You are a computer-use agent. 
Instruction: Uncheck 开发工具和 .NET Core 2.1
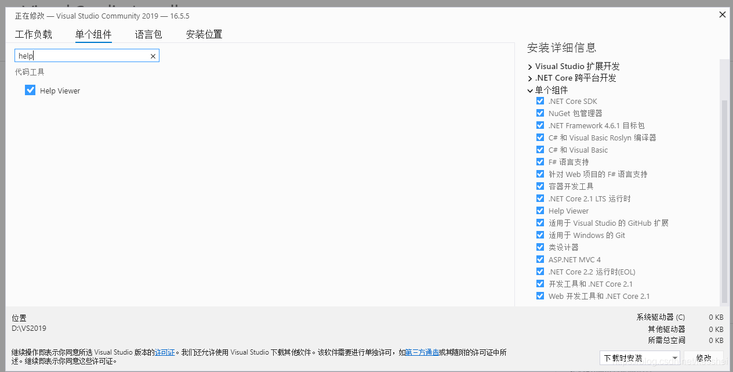[x=540, y=284]
